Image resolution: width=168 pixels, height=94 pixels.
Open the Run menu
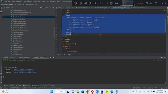[x=39, y=2]
